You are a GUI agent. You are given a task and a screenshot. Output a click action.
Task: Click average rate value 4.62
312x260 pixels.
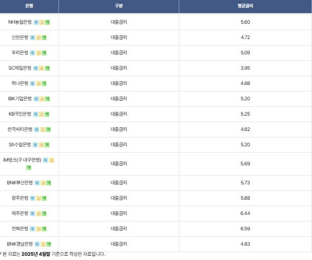point(245,130)
